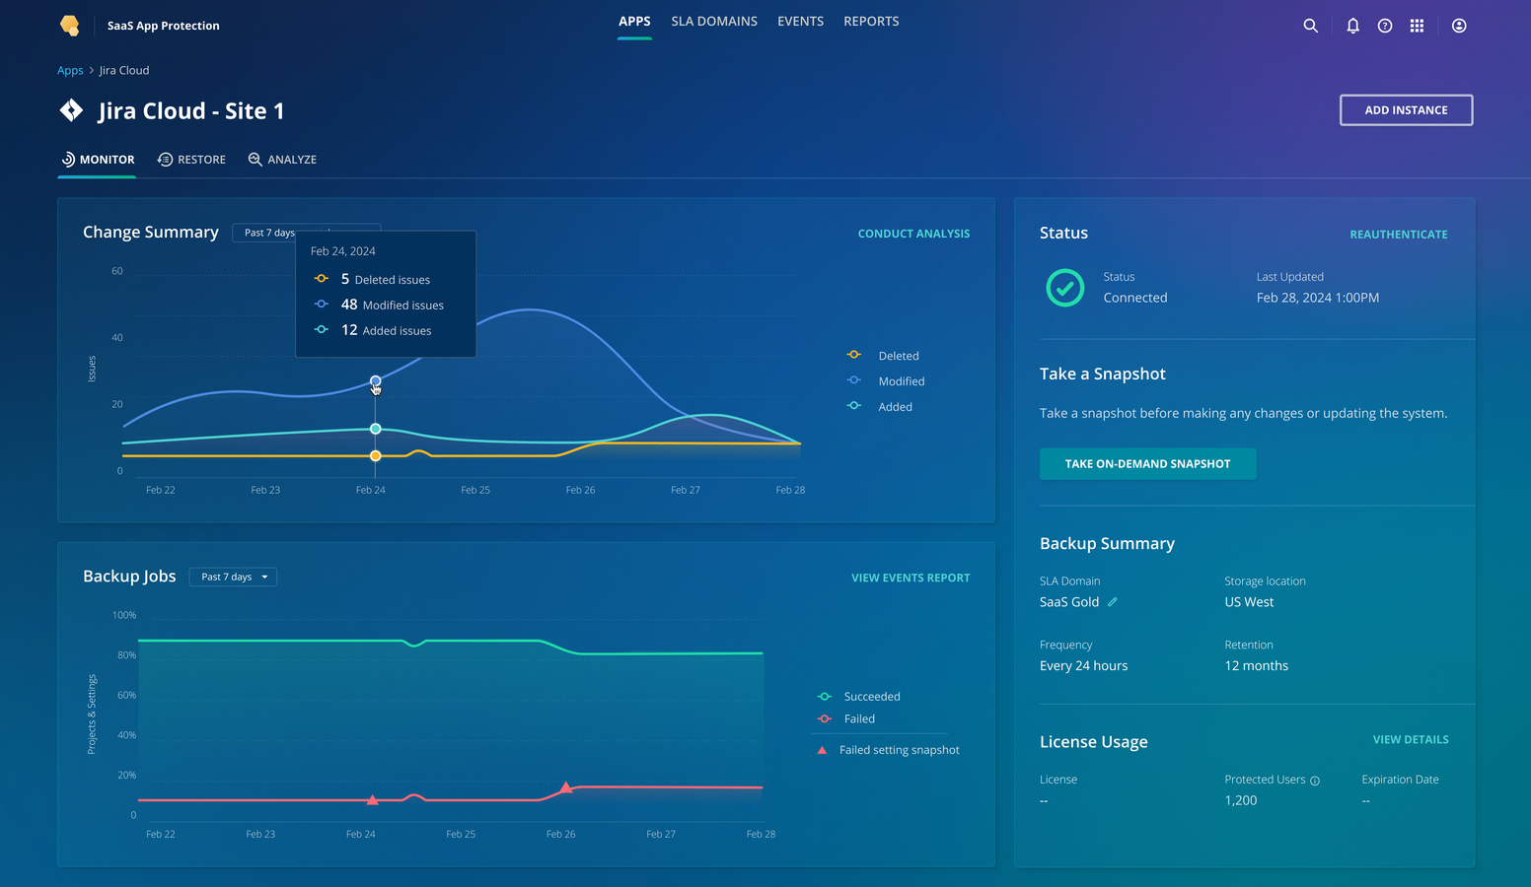Click the SaaS App Protection hexagon logo
This screenshot has height=887, width=1531.
click(x=69, y=26)
